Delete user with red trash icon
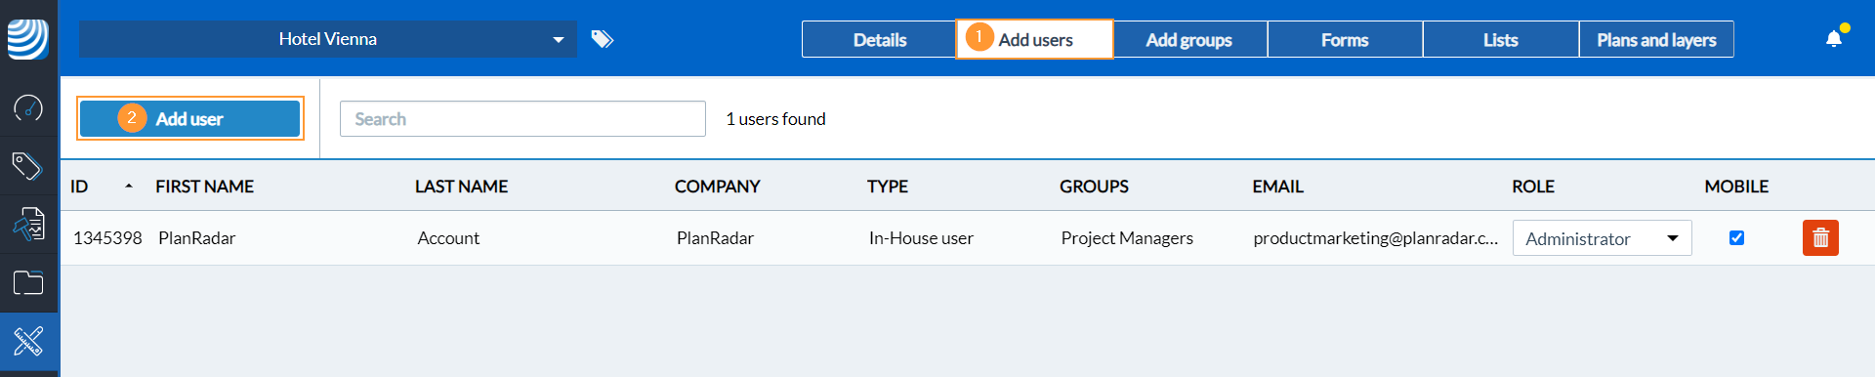This screenshot has width=1875, height=377. (x=1820, y=237)
